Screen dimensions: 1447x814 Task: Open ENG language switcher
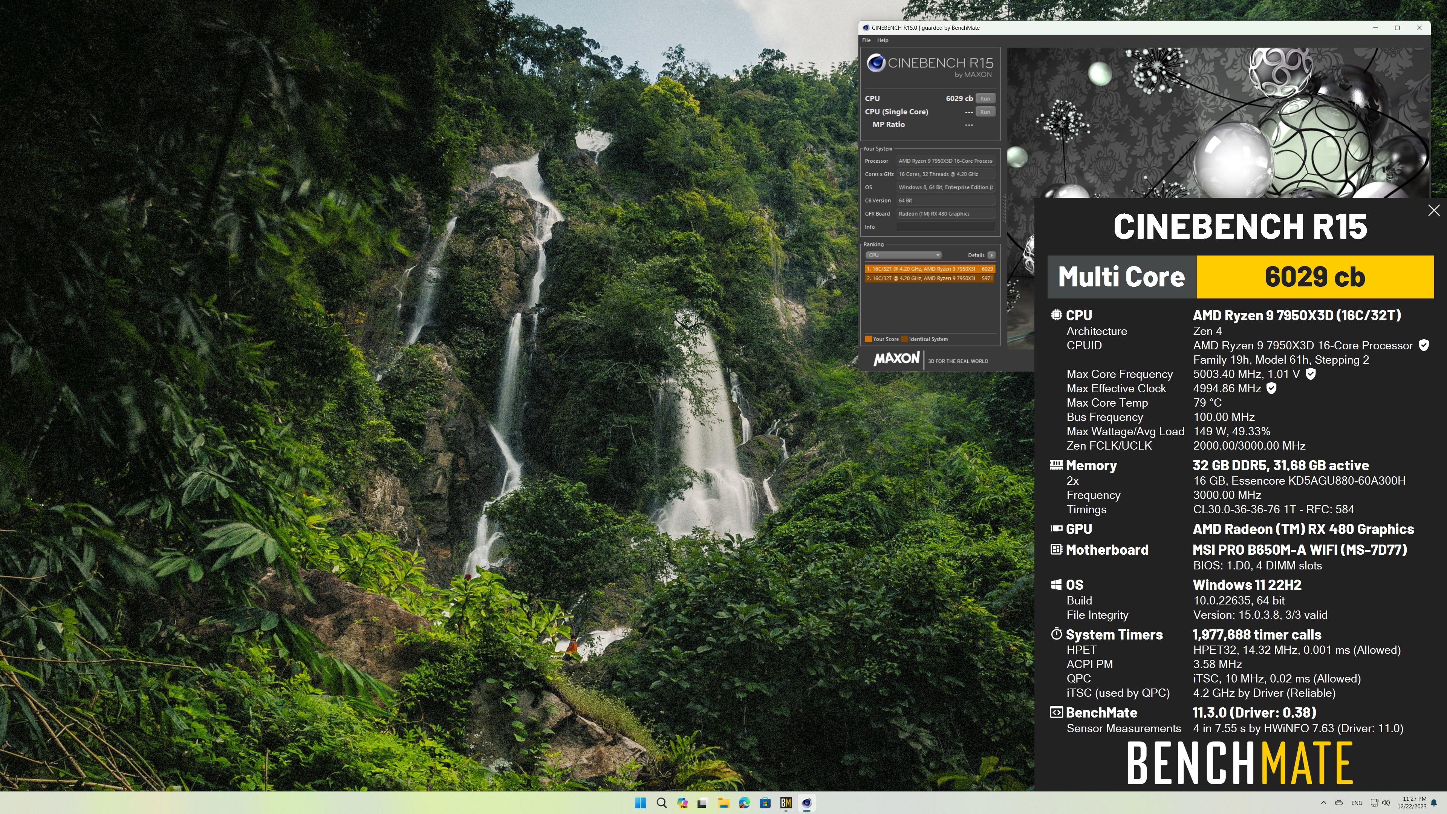(1357, 803)
